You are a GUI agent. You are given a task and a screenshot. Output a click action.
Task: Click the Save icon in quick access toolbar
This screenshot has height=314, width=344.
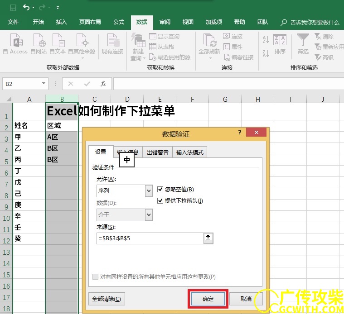(x=13, y=8)
